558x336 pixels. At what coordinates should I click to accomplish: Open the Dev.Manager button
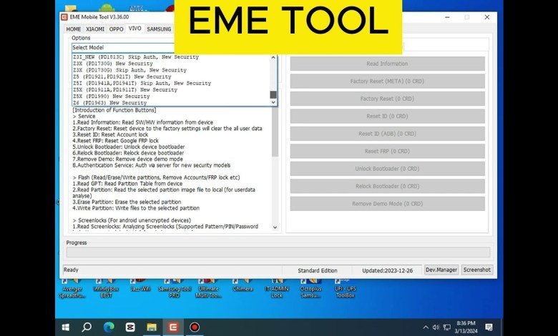click(x=441, y=270)
